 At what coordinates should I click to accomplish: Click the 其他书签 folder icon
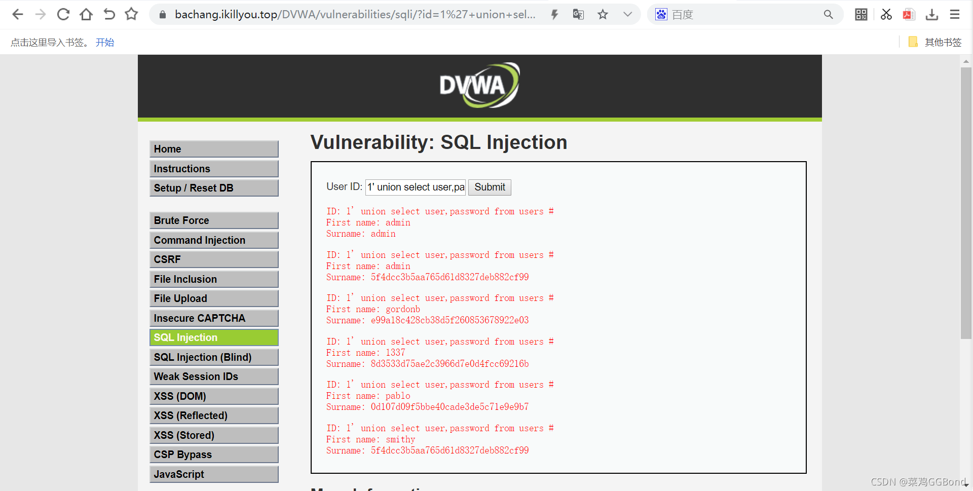[x=913, y=42]
